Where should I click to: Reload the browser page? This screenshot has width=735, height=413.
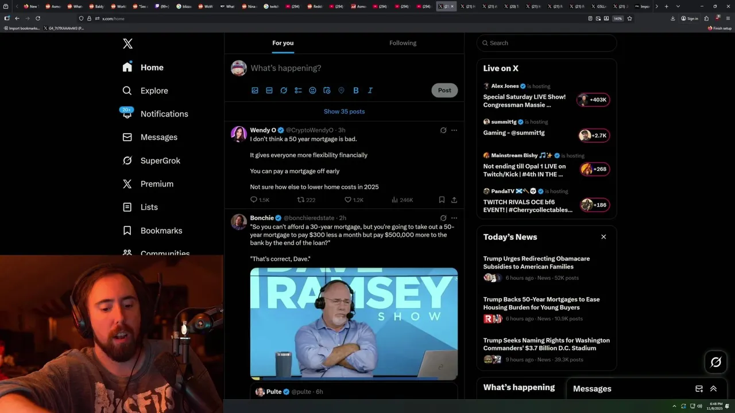38,18
